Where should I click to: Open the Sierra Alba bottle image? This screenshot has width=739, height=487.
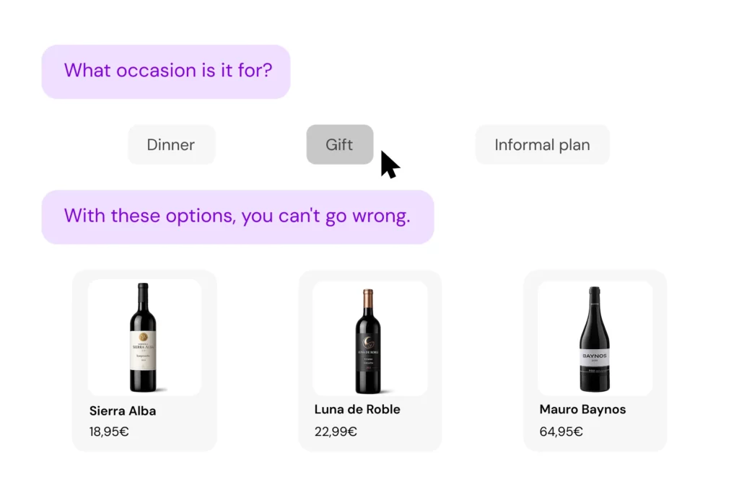pyautogui.click(x=144, y=337)
